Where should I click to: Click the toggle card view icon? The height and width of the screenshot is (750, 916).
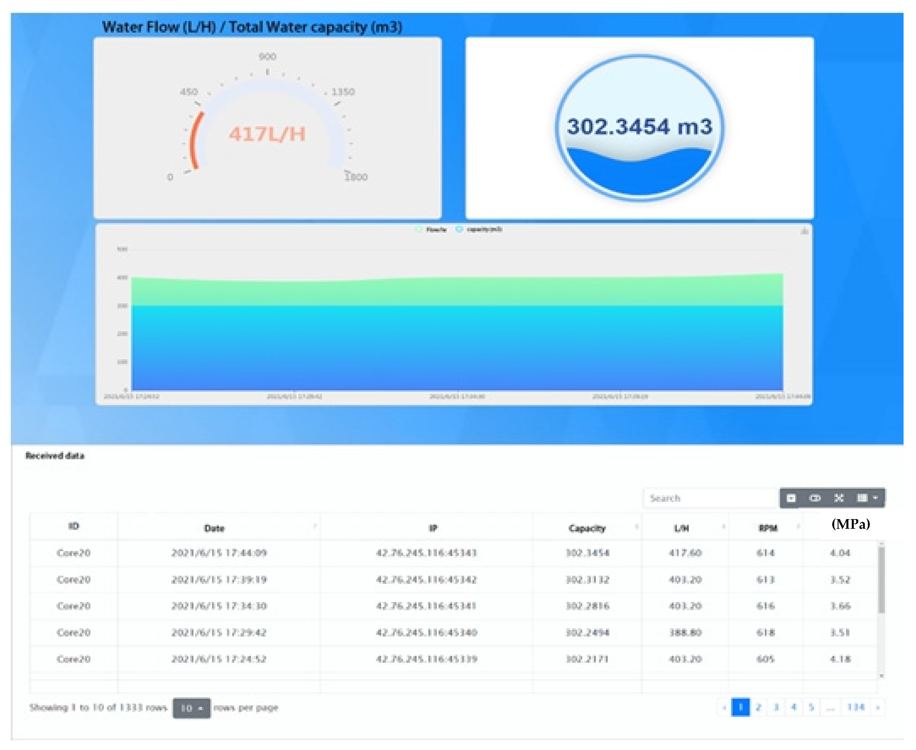point(814,498)
